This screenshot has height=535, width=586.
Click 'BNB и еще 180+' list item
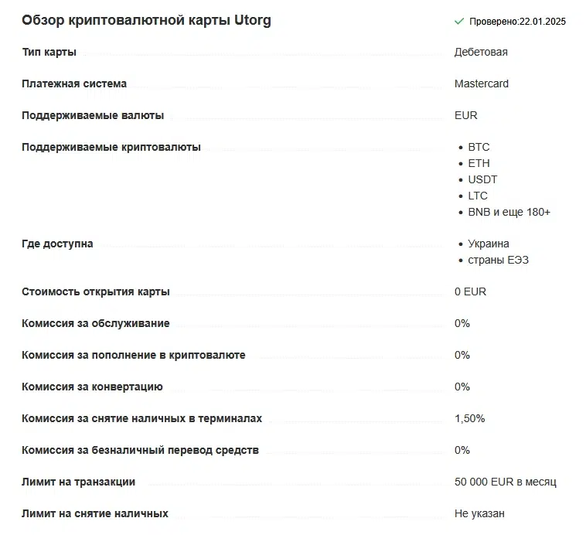click(509, 213)
